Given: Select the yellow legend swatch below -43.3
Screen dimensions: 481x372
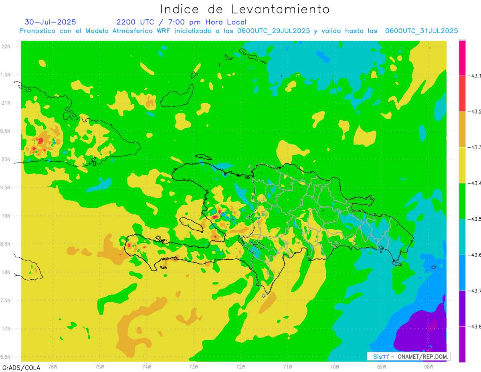Looking at the screenshot, I should point(462,165).
